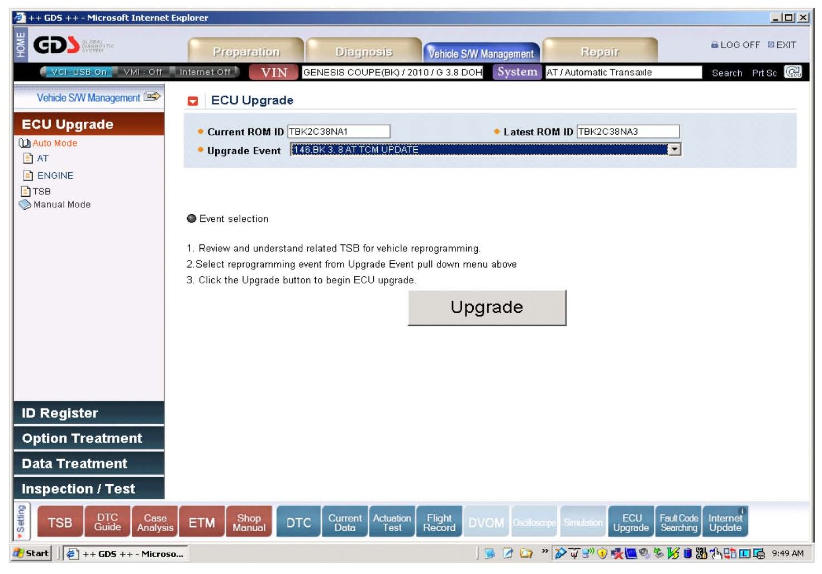
Task: Click the ECU icon beside Prt Sc
Action: tap(793, 72)
